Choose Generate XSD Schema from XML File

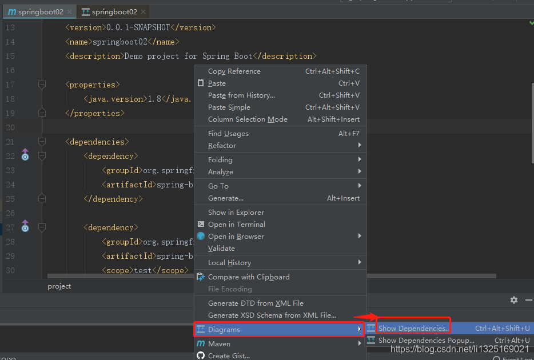[x=280, y=315]
